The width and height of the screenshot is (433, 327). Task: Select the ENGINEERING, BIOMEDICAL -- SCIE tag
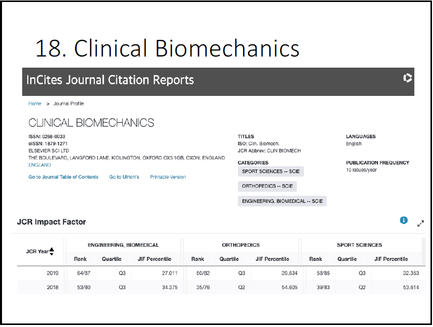pyautogui.click(x=282, y=201)
